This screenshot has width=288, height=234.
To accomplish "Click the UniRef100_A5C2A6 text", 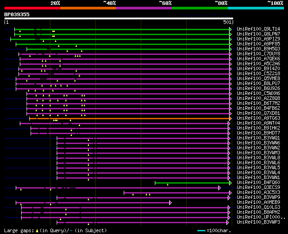I will pos(258,64).
